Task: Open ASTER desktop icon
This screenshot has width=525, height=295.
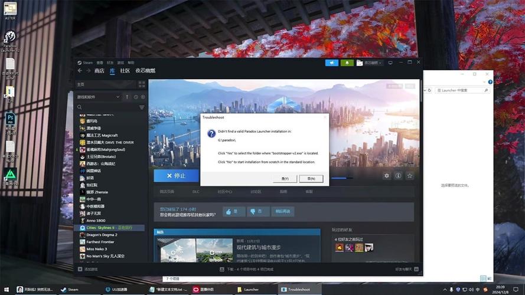Action: point(10,11)
